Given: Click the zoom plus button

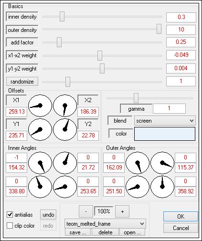Looking at the screenshot, I should 122,211.
